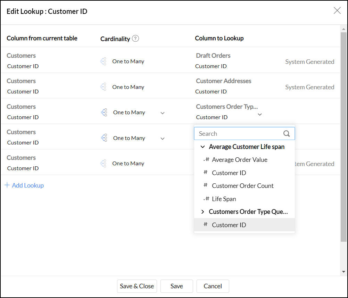Screen dimensions: 348x298
Task: Click the cardinality icon in Draft Orders row
Action: pyautogui.click(x=103, y=61)
